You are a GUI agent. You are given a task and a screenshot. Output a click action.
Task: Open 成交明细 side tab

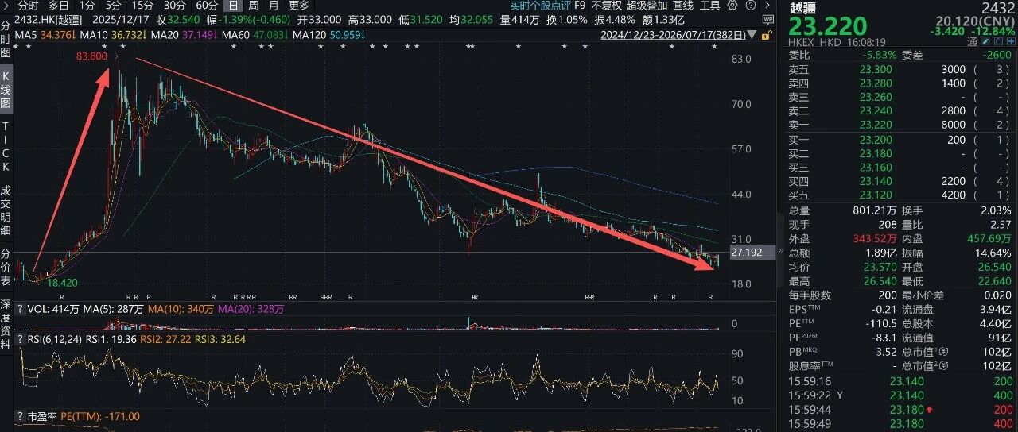click(6, 210)
